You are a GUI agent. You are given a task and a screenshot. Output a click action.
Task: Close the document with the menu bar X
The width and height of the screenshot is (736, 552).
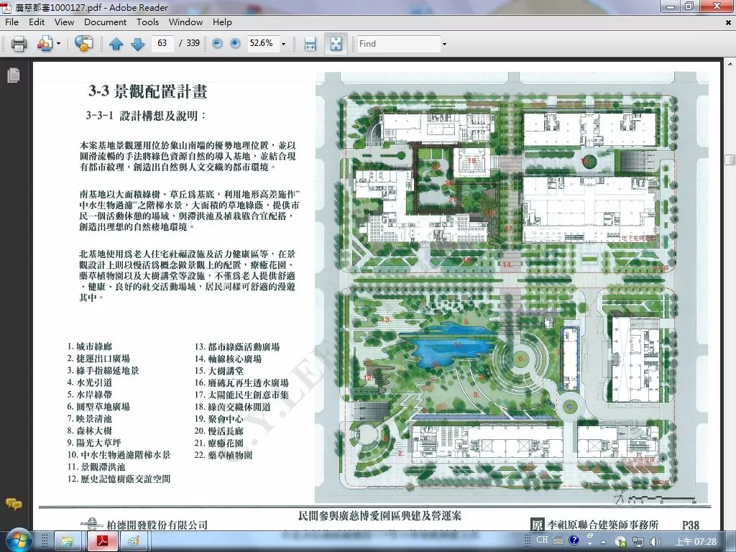click(729, 22)
